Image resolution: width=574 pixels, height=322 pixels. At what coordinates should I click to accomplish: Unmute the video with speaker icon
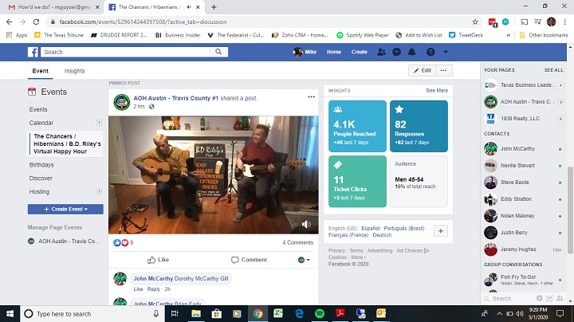click(305, 226)
